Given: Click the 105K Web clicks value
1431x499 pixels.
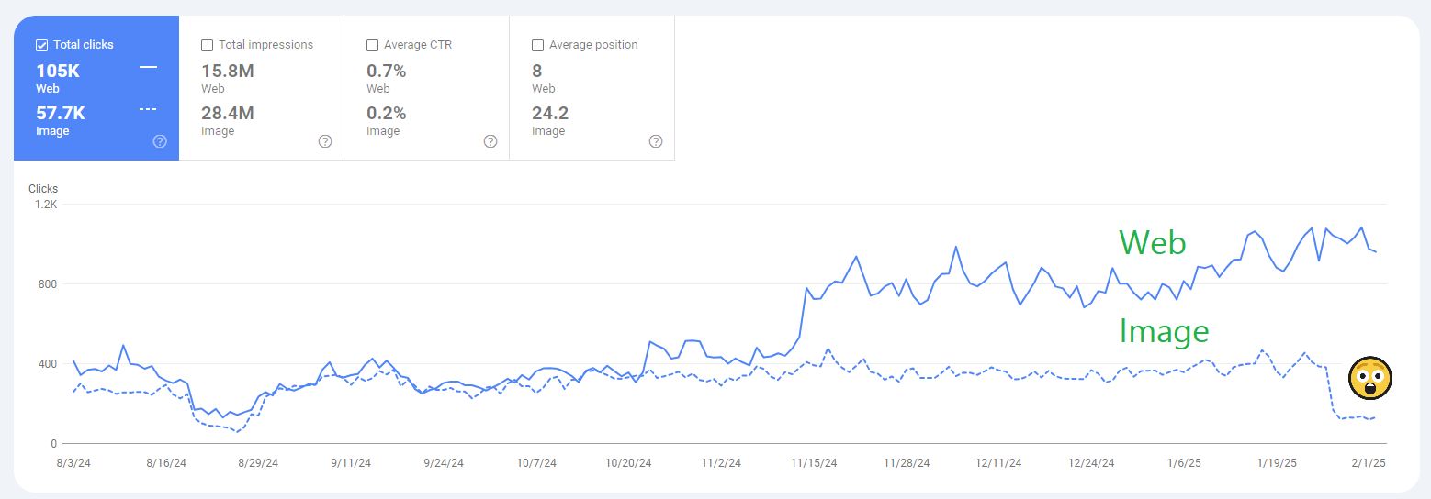Looking at the screenshot, I should point(58,72).
